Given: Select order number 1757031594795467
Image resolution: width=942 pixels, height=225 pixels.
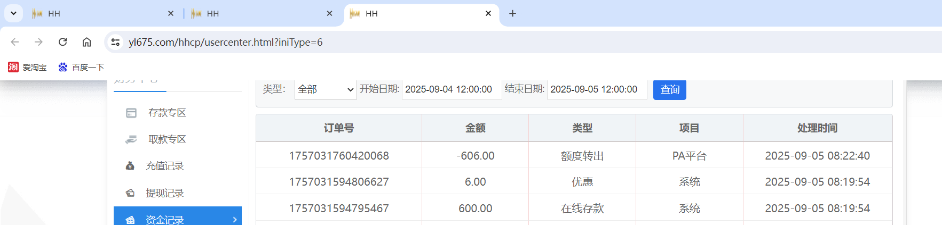Looking at the screenshot, I should pos(339,209).
